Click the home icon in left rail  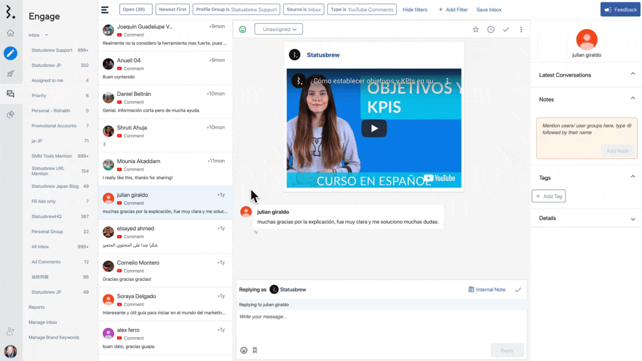(x=11, y=33)
